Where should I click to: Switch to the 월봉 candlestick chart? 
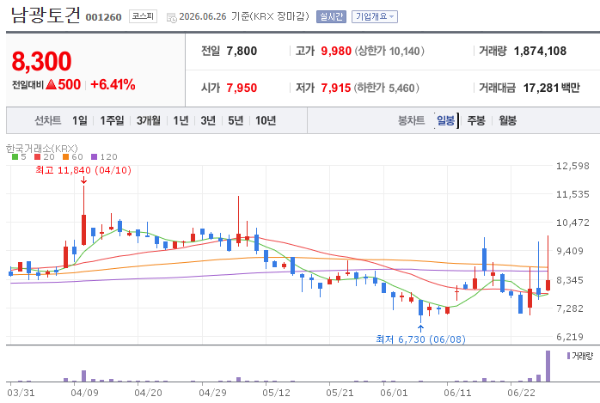pyautogui.click(x=507, y=121)
